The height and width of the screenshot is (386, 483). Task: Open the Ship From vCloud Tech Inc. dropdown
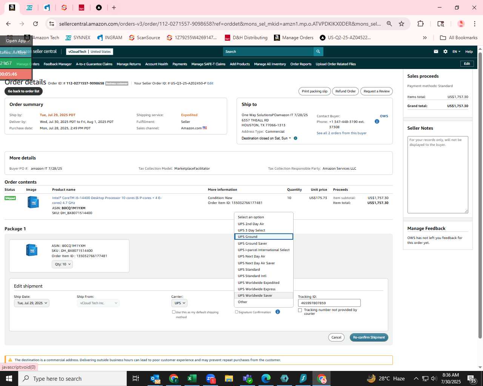coord(98,303)
